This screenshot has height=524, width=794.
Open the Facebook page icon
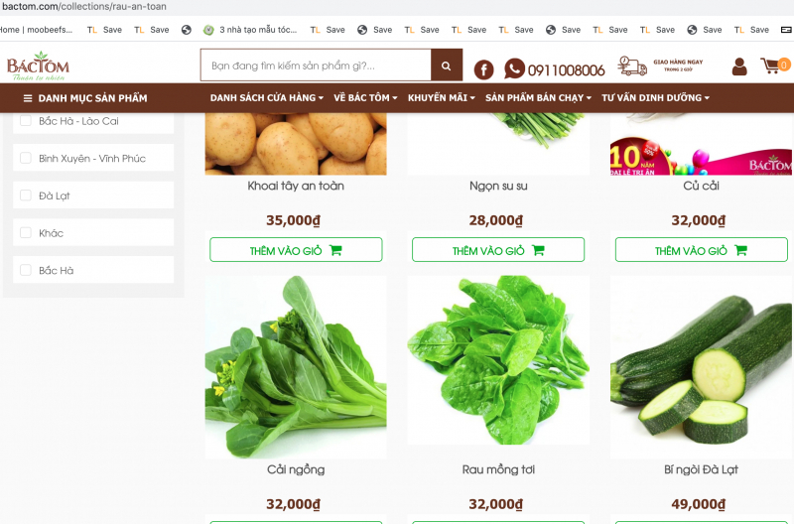tap(483, 69)
